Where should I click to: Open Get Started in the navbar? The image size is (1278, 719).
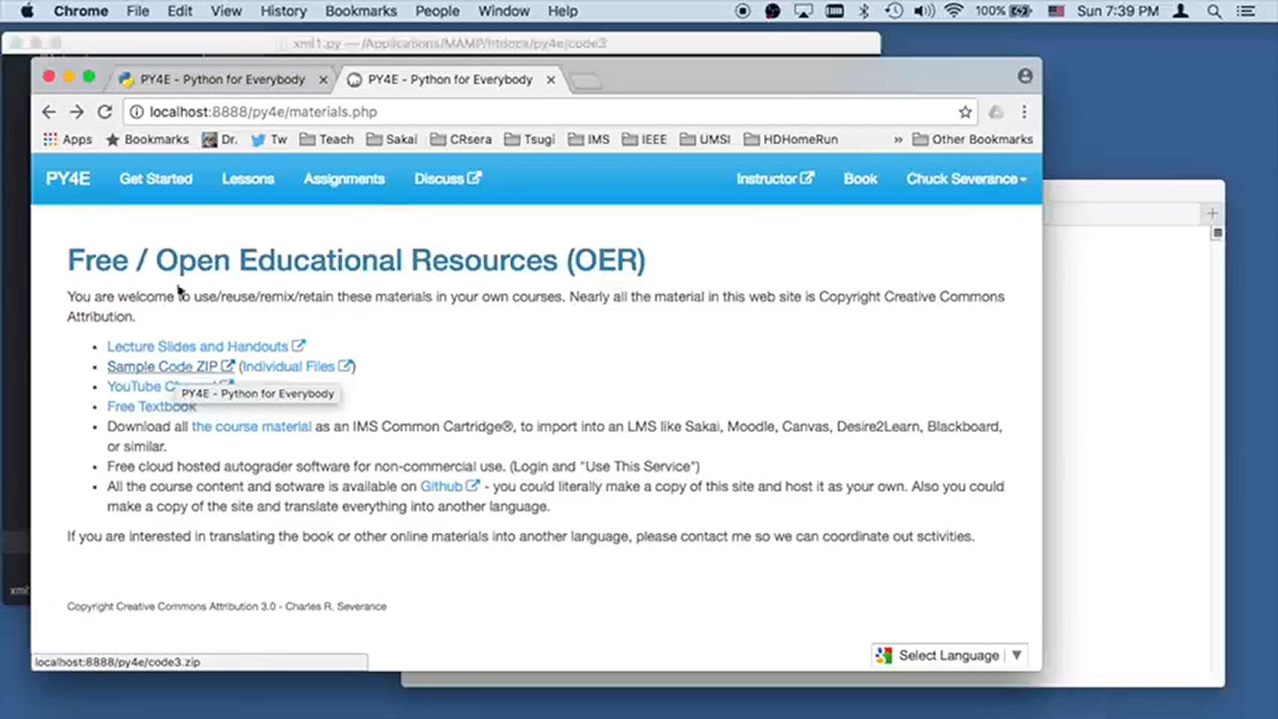coord(156,178)
